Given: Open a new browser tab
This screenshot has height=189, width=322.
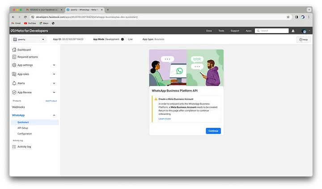Looking at the screenshot, I should (x=108, y=10).
